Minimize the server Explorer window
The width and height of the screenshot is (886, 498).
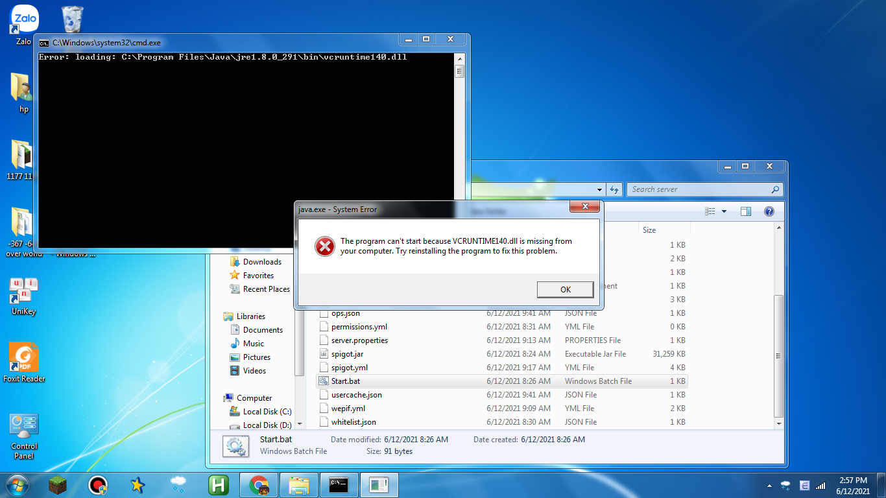[728, 167]
